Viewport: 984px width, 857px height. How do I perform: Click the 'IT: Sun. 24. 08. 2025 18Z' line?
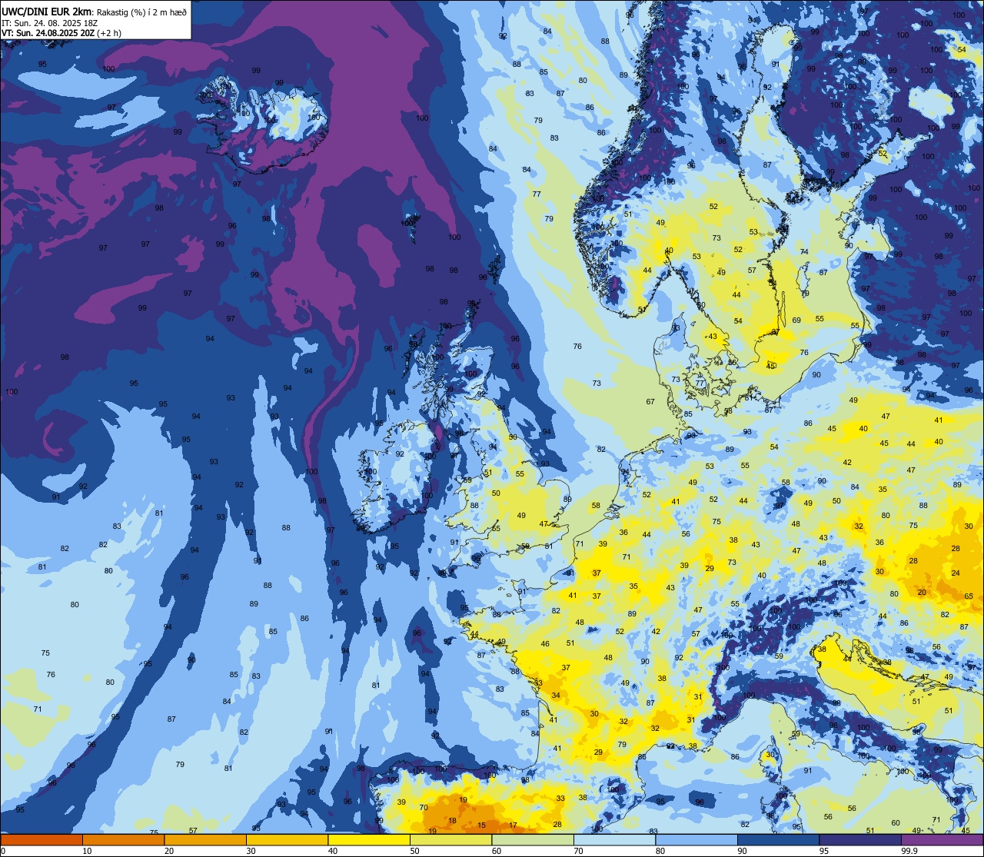[49, 22]
